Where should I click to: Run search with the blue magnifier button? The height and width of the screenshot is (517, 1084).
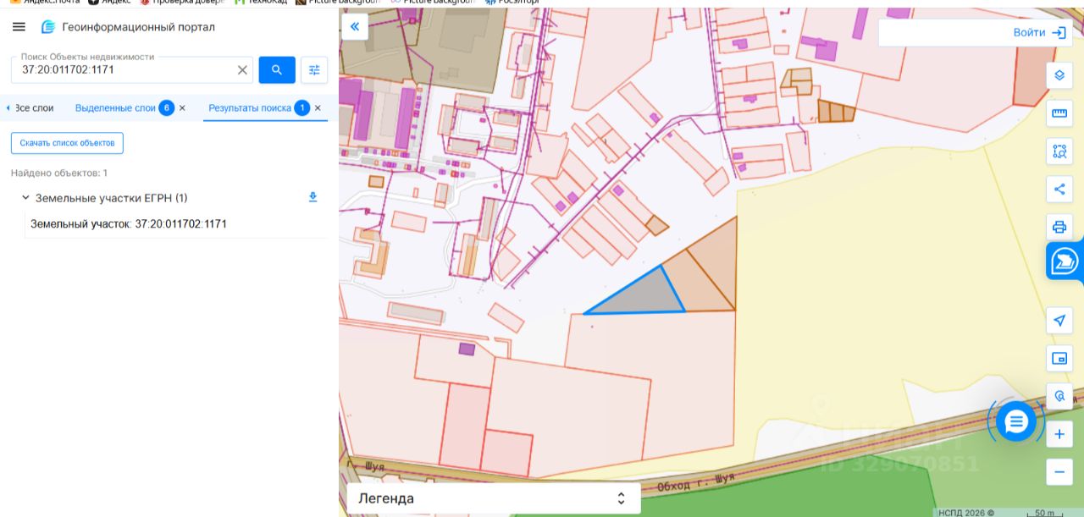click(277, 70)
